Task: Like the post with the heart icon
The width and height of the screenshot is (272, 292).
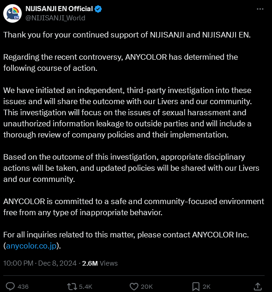Action: pos(134,286)
